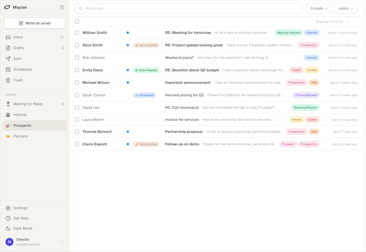This screenshot has height=252, width=366.
Task: Toggle Dark Mode
Action: coord(22,228)
